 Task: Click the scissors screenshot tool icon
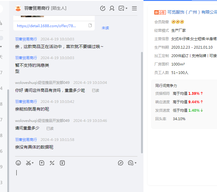click(28, 163)
